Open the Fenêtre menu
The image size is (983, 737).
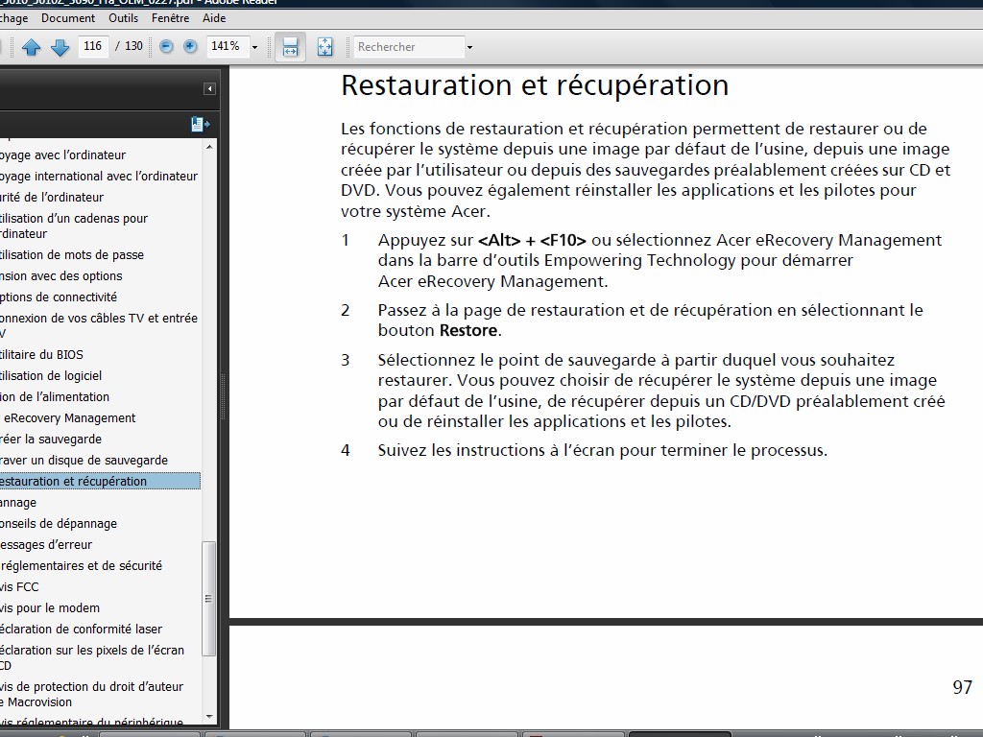170,18
